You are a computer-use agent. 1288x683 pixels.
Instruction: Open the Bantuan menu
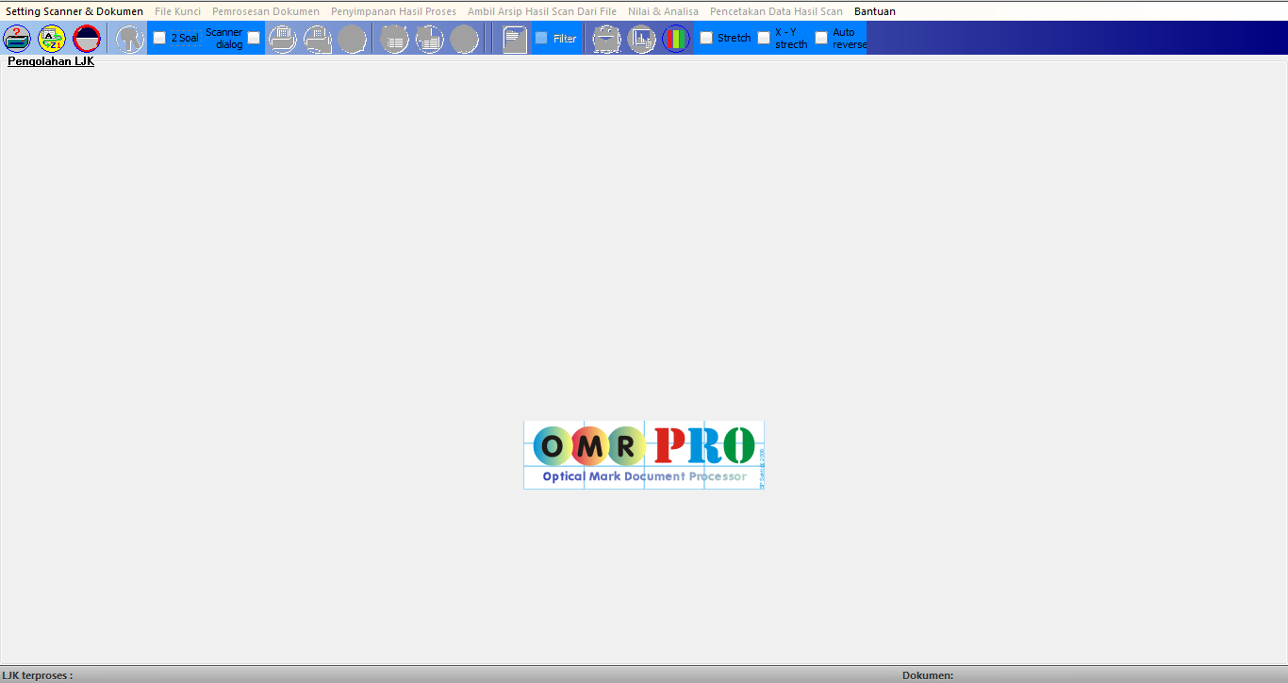875,11
